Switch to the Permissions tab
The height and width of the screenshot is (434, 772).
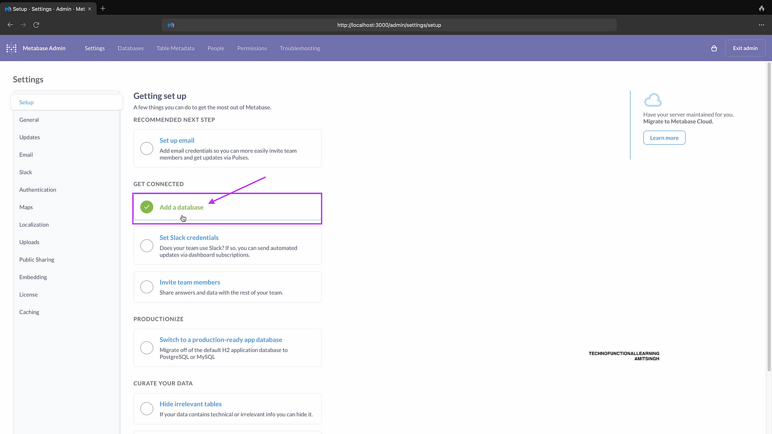coord(252,48)
